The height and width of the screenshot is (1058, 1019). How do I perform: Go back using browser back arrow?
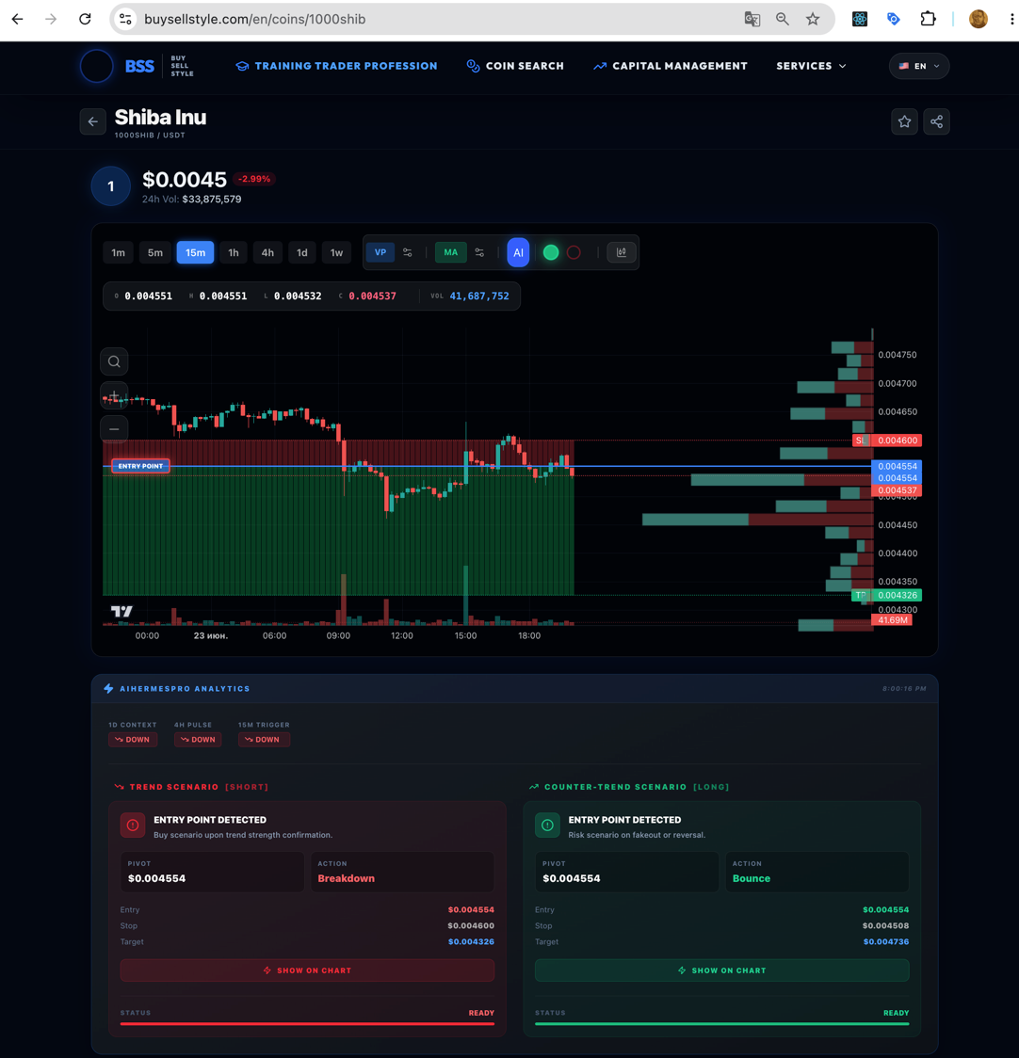[x=18, y=19]
